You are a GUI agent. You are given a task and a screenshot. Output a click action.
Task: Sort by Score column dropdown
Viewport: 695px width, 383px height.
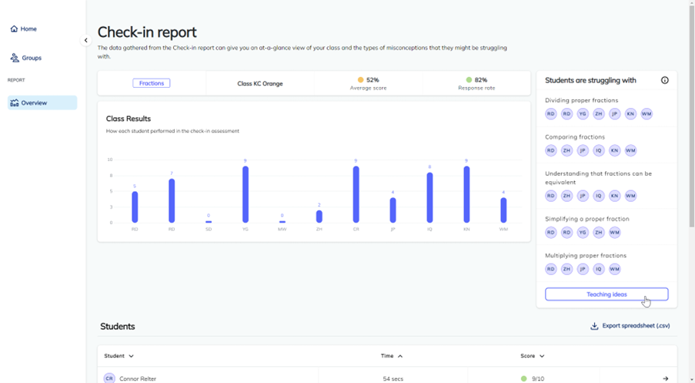click(542, 356)
